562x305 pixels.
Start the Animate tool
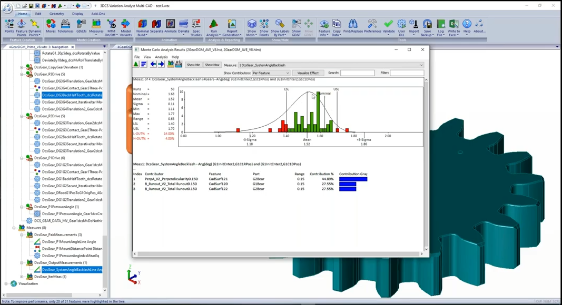(x=170, y=26)
